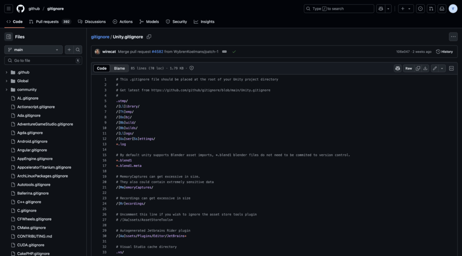This screenshot has width=462, height=256.
Task: Select the Code view toggle
Action: tap(102, 68)
